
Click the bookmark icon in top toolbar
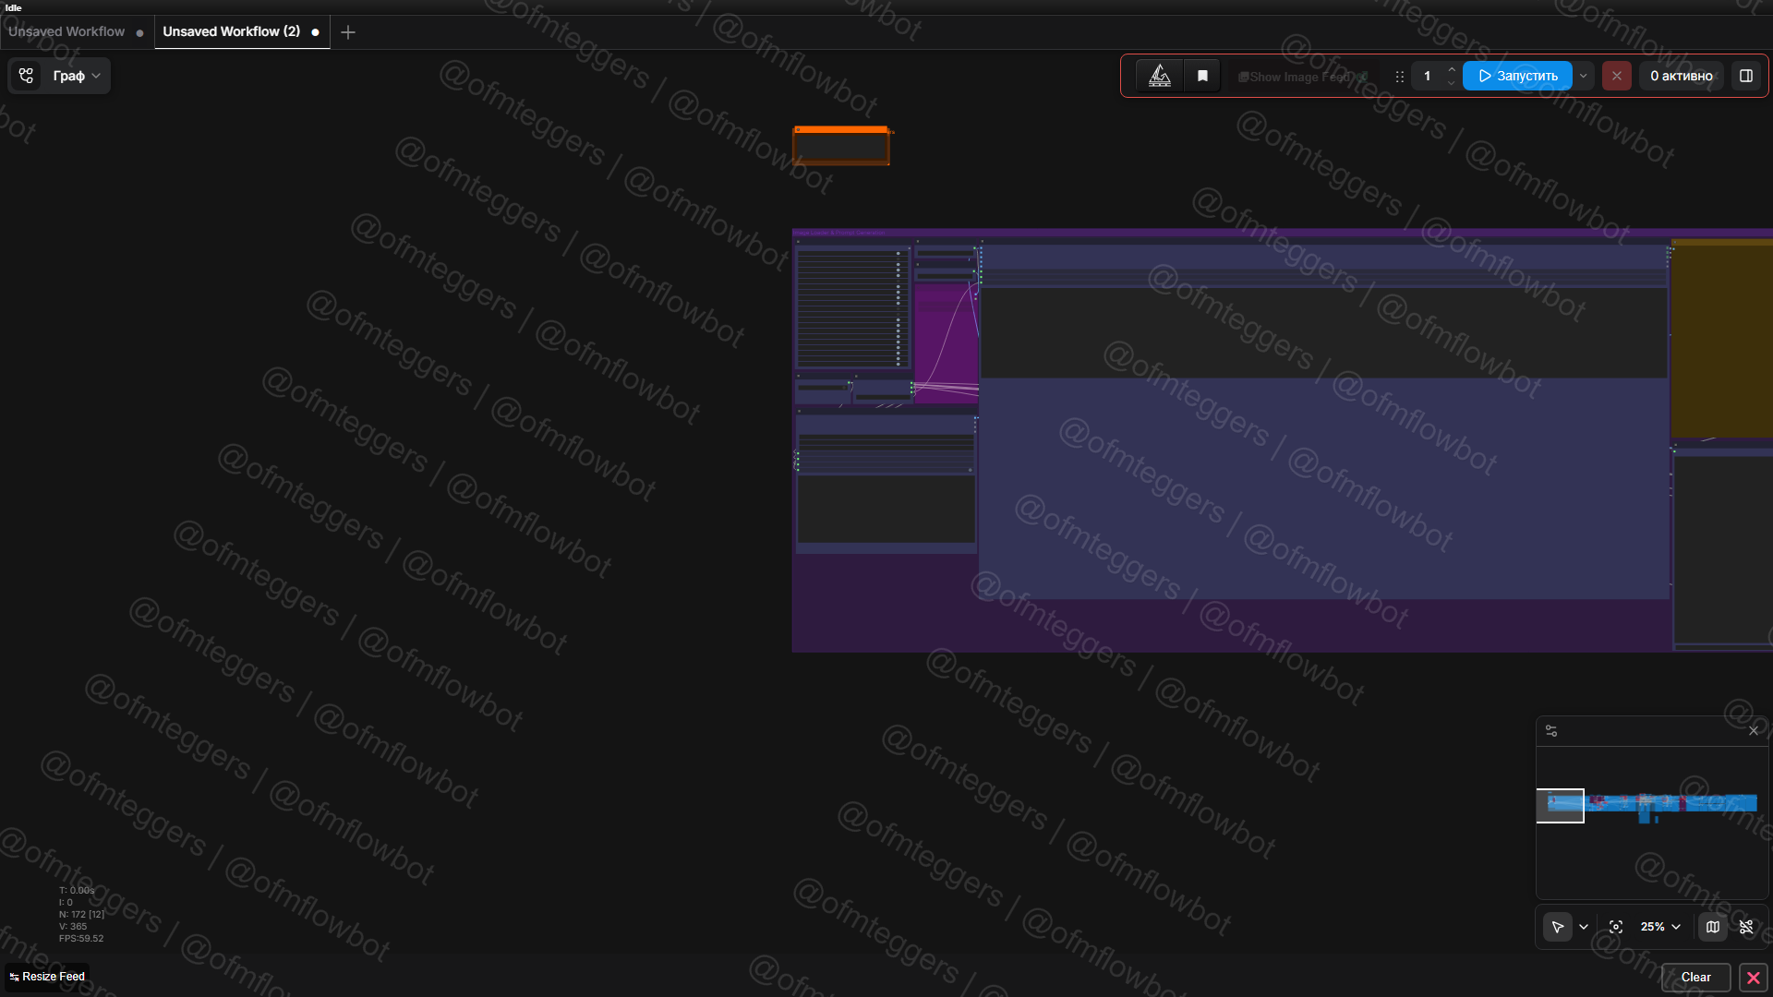[x=1202, y=76]
